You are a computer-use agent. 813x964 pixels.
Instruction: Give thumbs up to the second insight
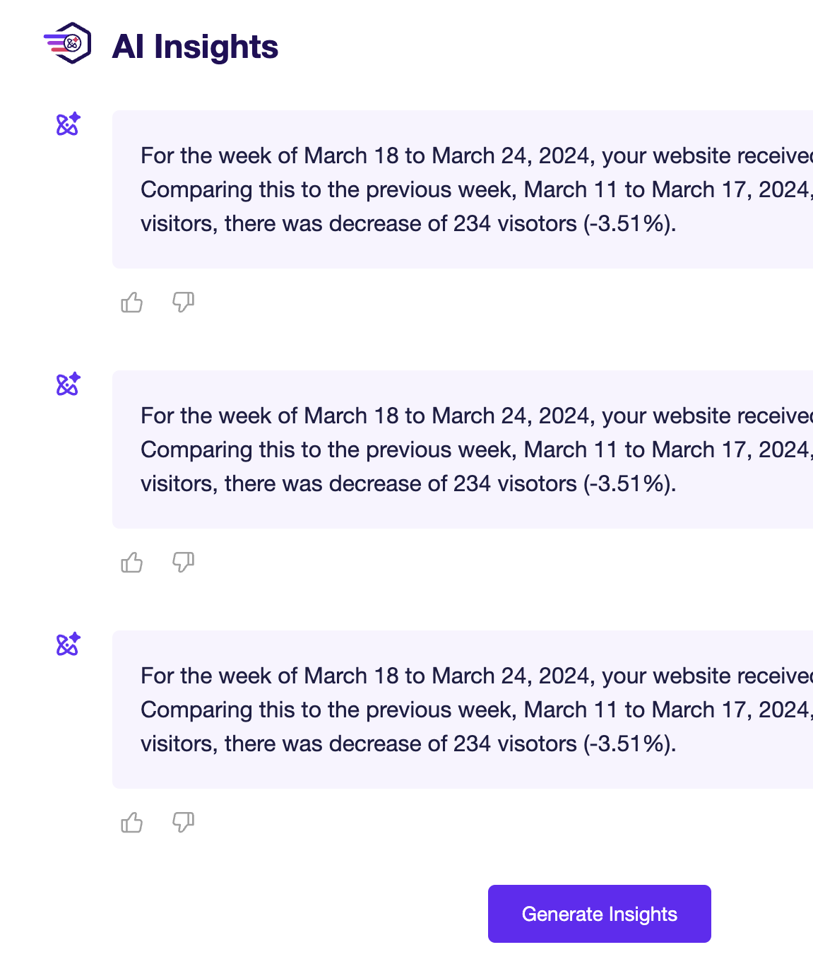click(132, 563)
